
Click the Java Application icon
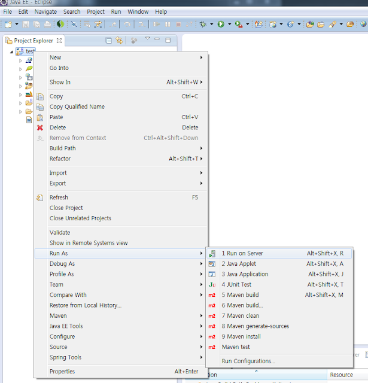point(212,274)
